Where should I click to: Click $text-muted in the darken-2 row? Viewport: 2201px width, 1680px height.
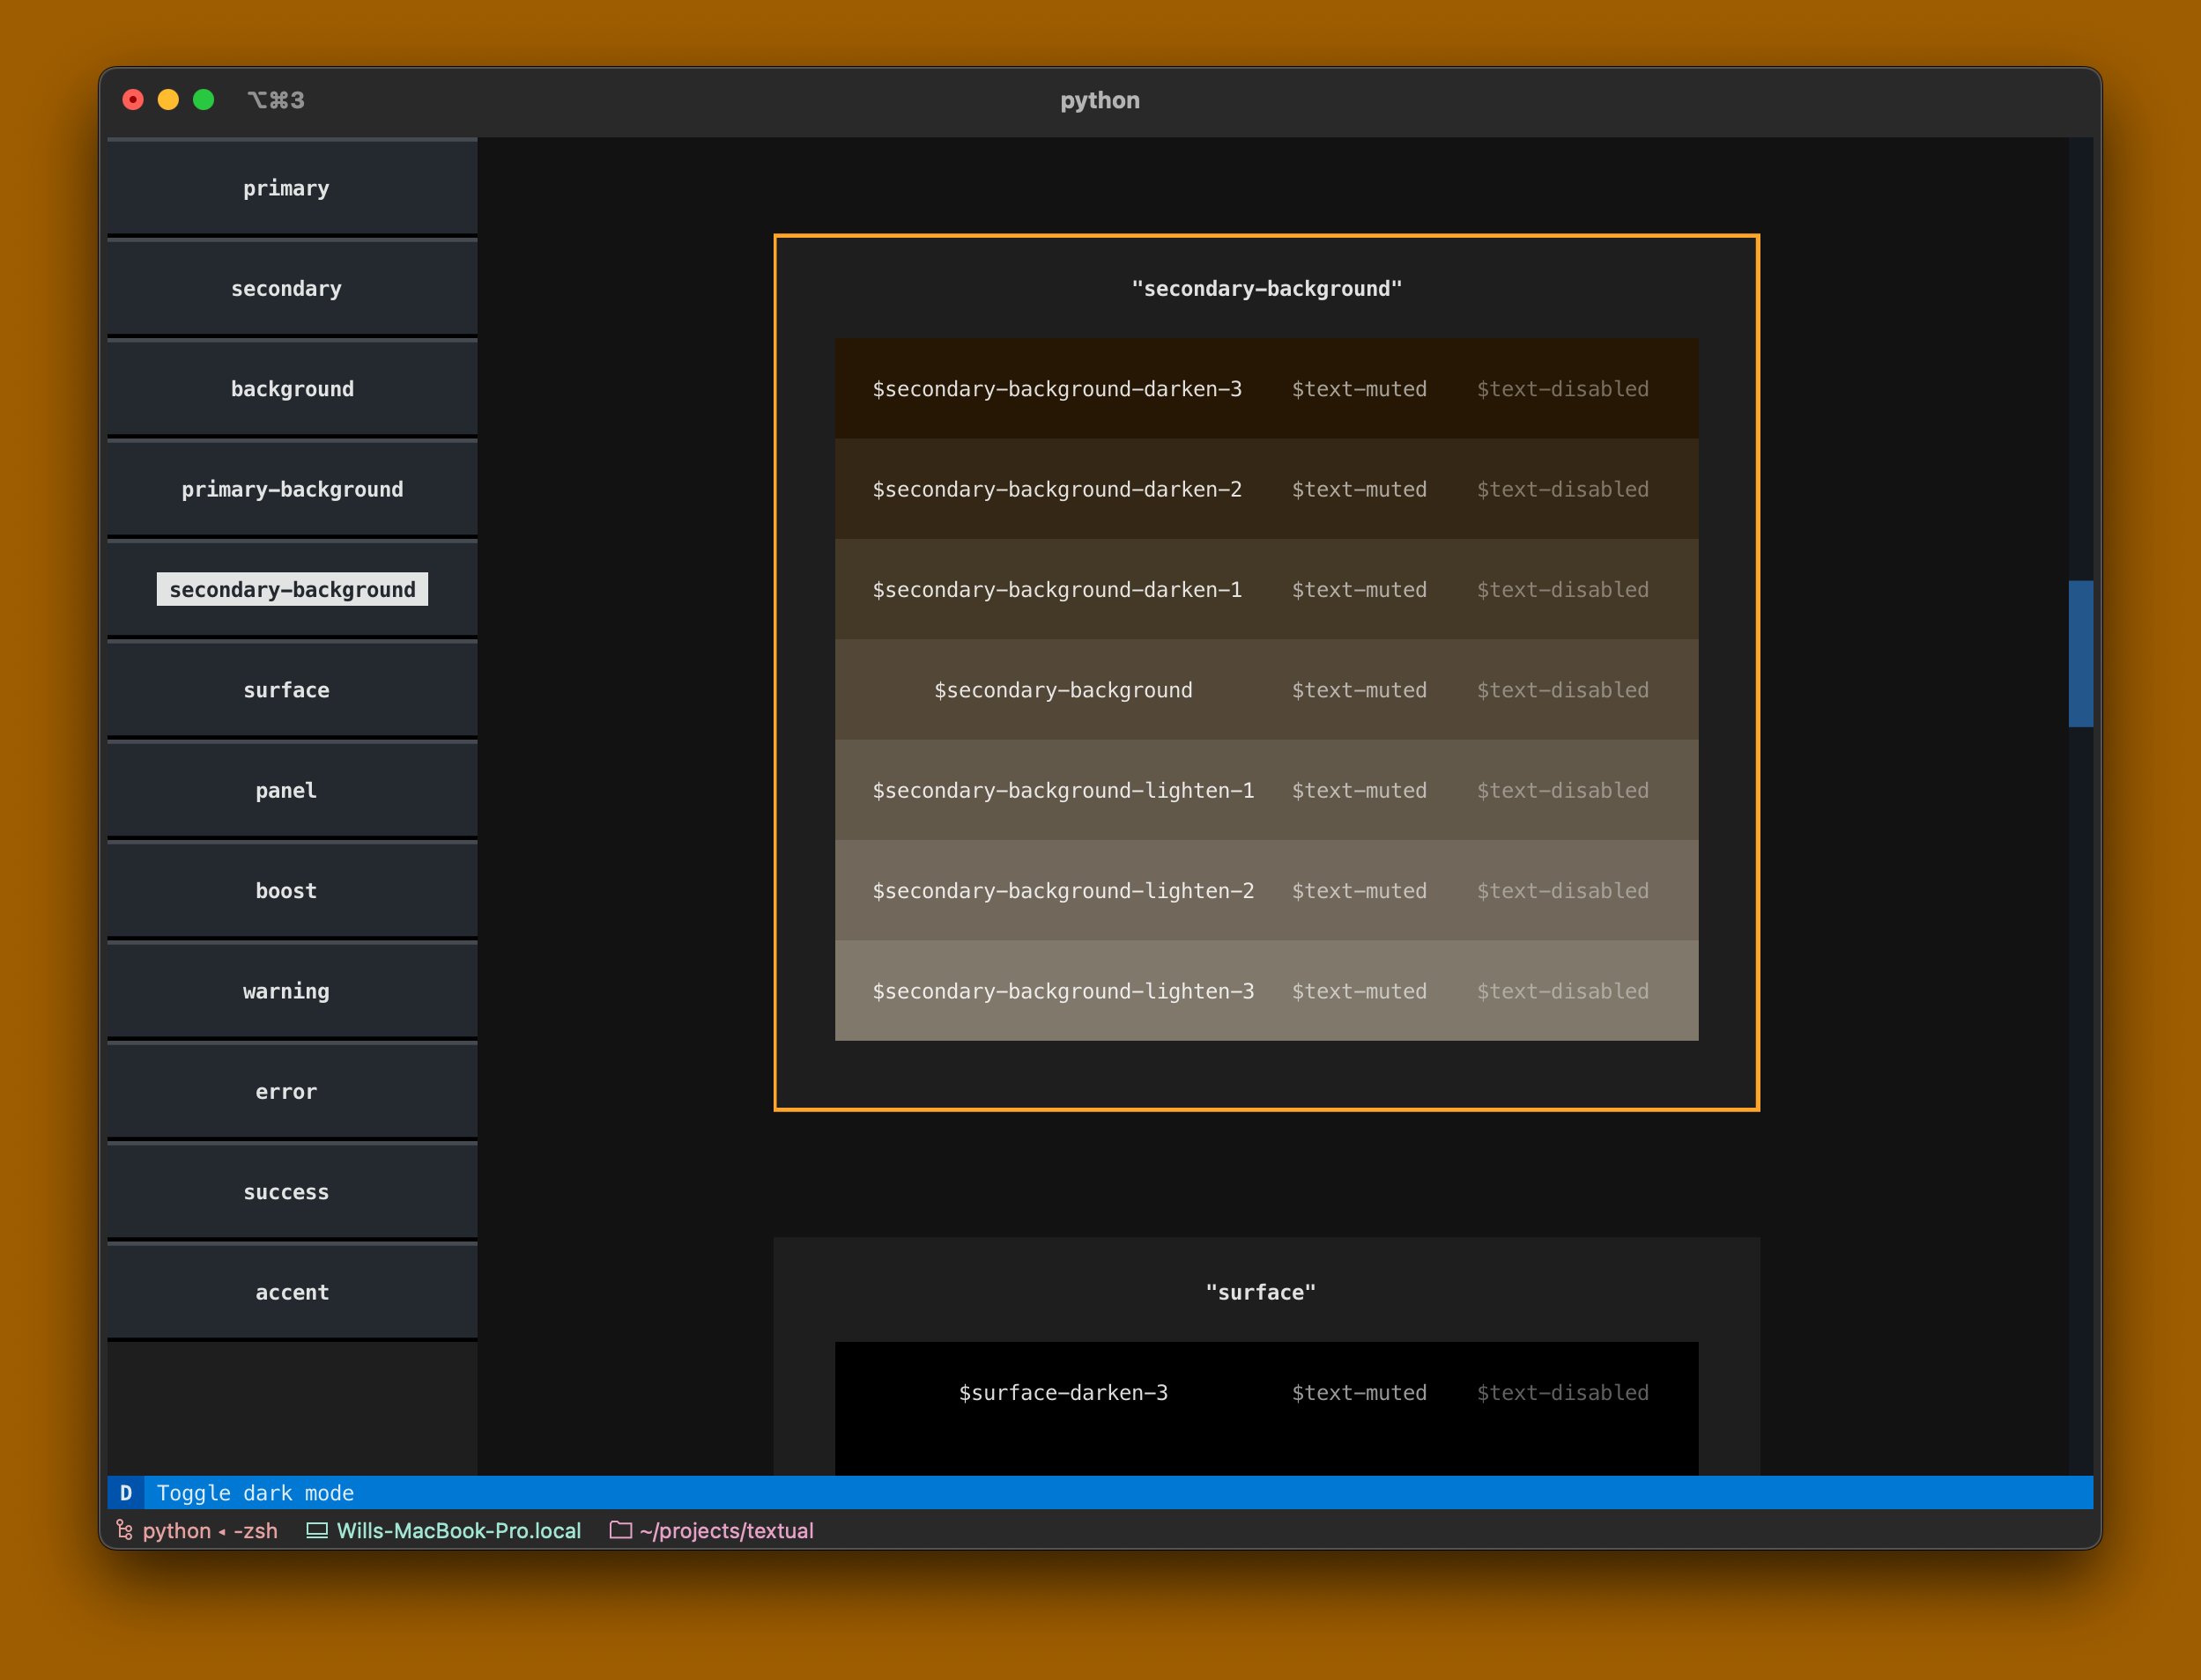pos(1360,489)
